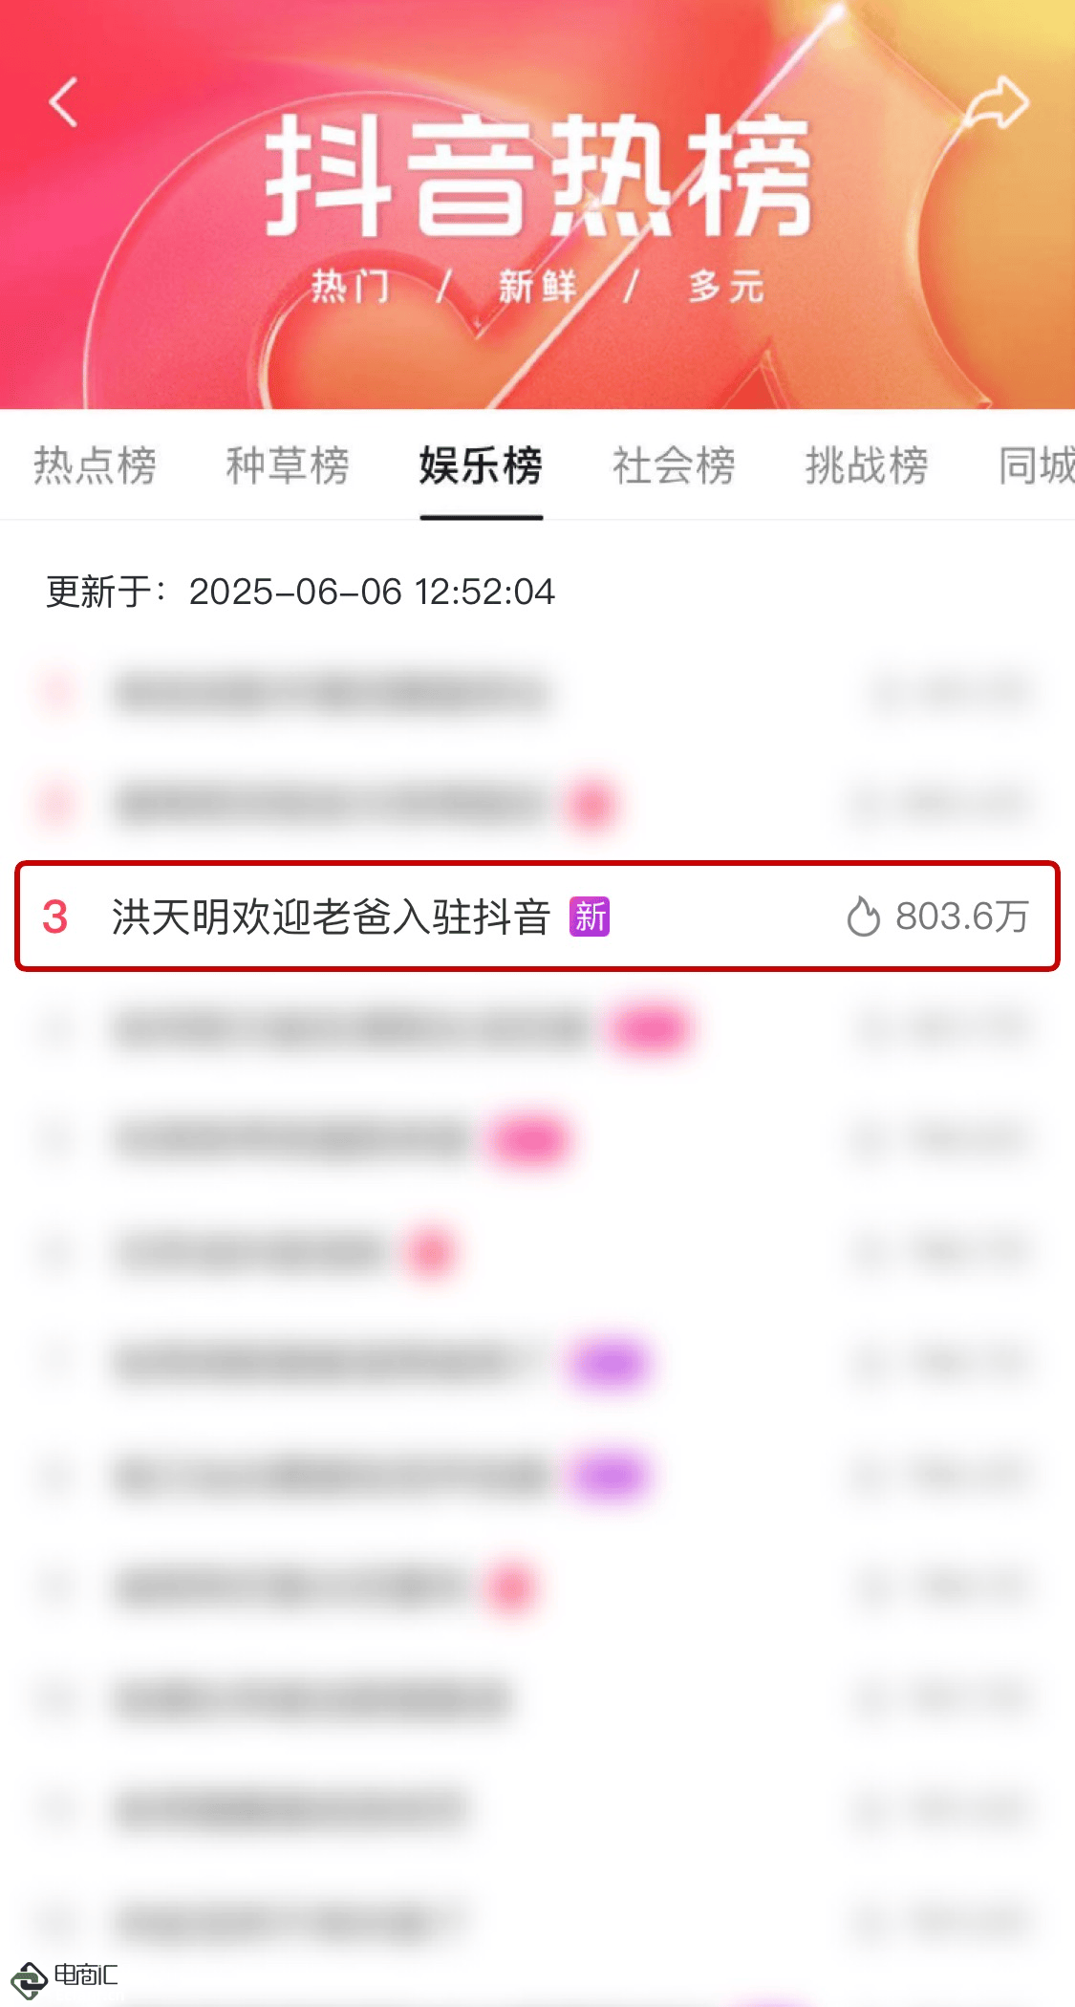Tap the purple 新 badge
This screenshot has height=2007, width=1075.
coord(590,917)
